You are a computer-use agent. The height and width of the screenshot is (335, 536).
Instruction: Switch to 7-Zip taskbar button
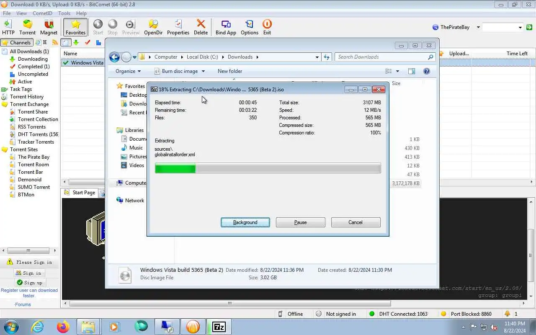coord(219,327)
